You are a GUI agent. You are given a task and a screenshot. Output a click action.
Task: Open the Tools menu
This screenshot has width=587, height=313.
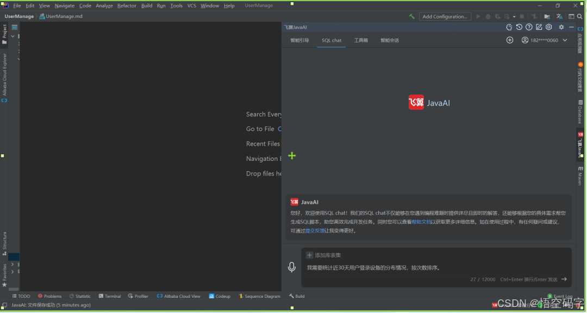(x=176, y=5)
